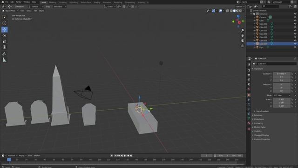The width and height of the screenshot is (298, 168).
Task: Open the Physics properties tab icon
Action: click(x=249, y=109)
